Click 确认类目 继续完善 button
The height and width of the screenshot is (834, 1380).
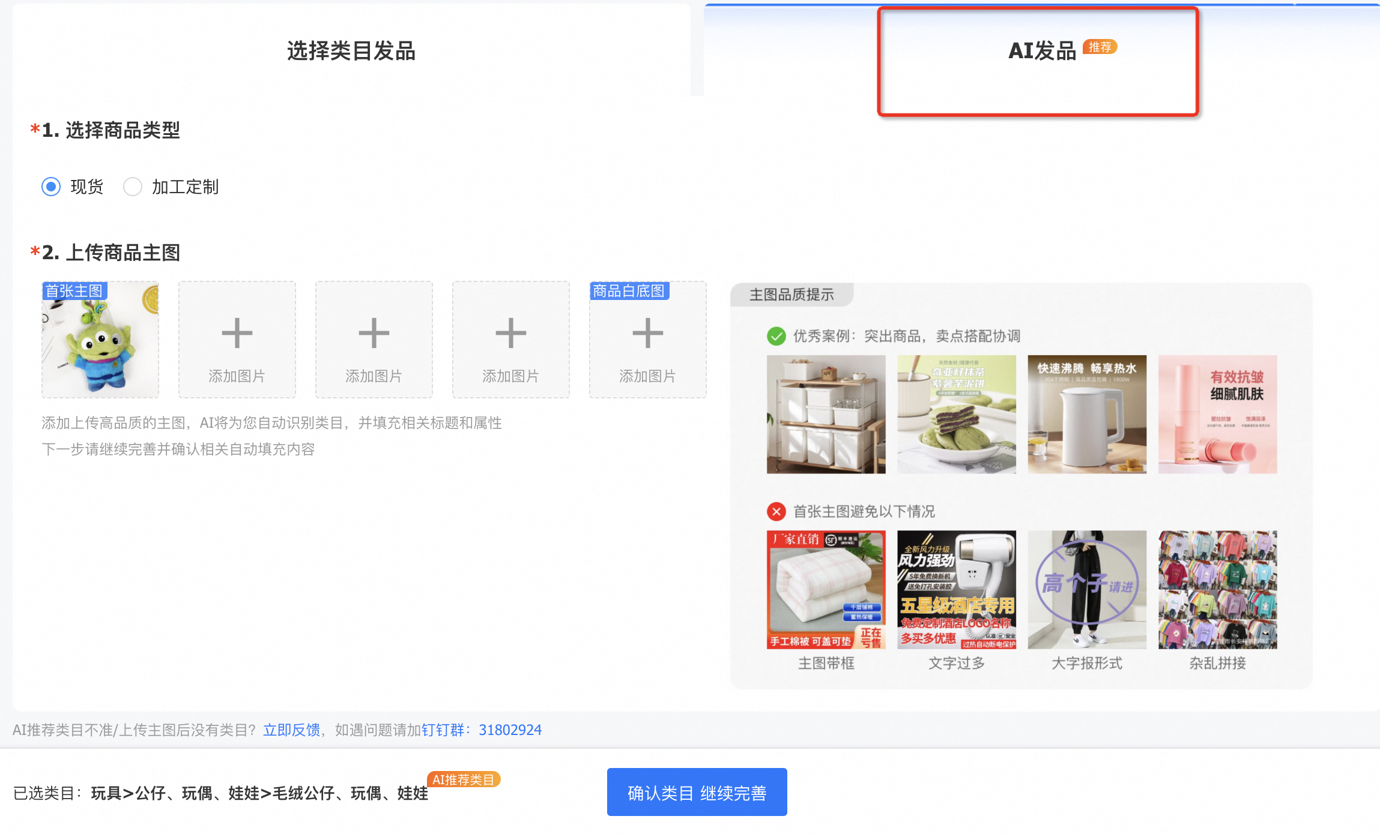tap(697, 793)
